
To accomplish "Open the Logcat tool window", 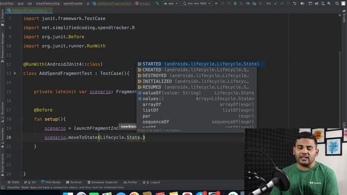I will point(152,182).
